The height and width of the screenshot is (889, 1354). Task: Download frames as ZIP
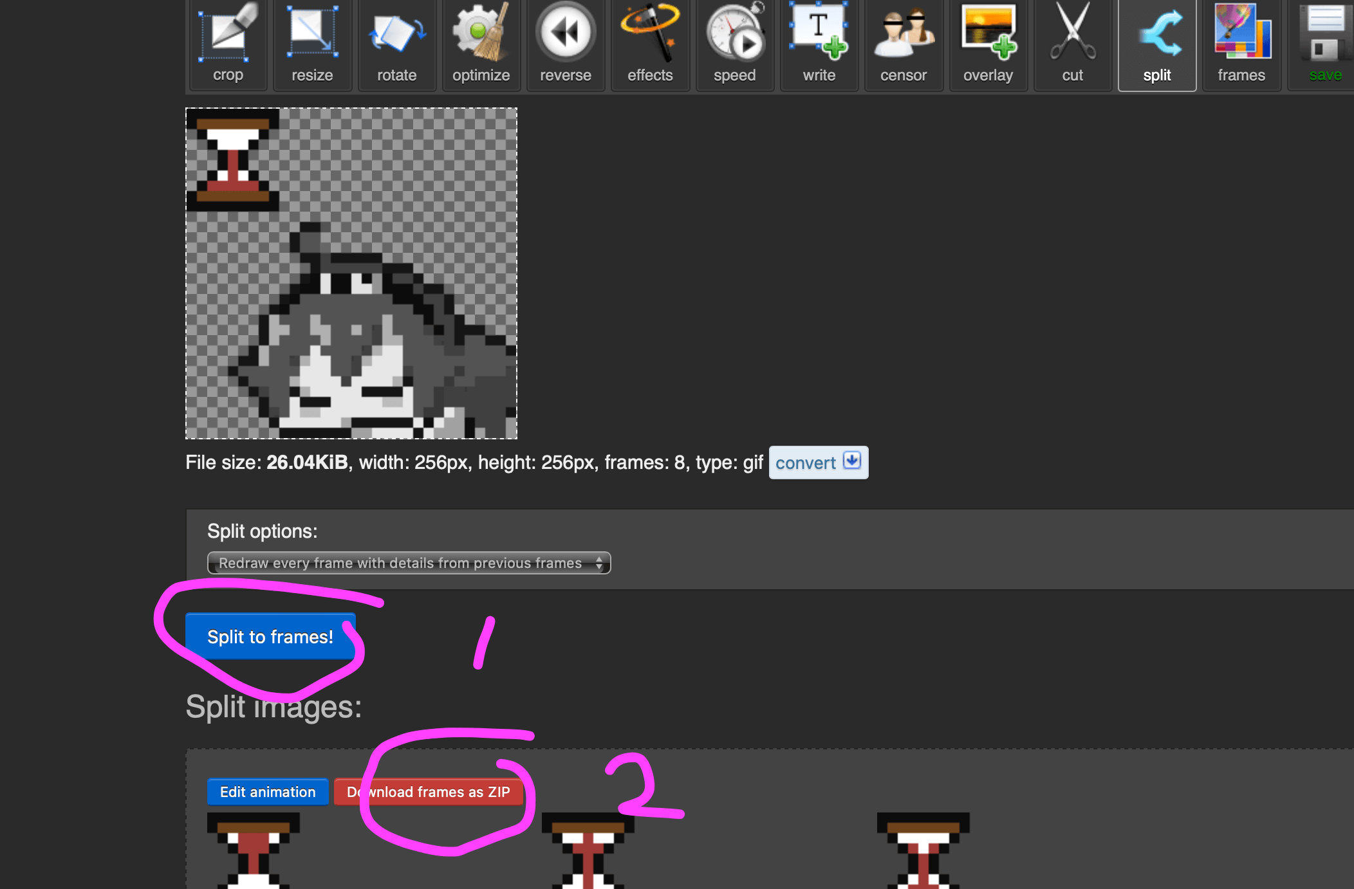click(x=429, y=792)
